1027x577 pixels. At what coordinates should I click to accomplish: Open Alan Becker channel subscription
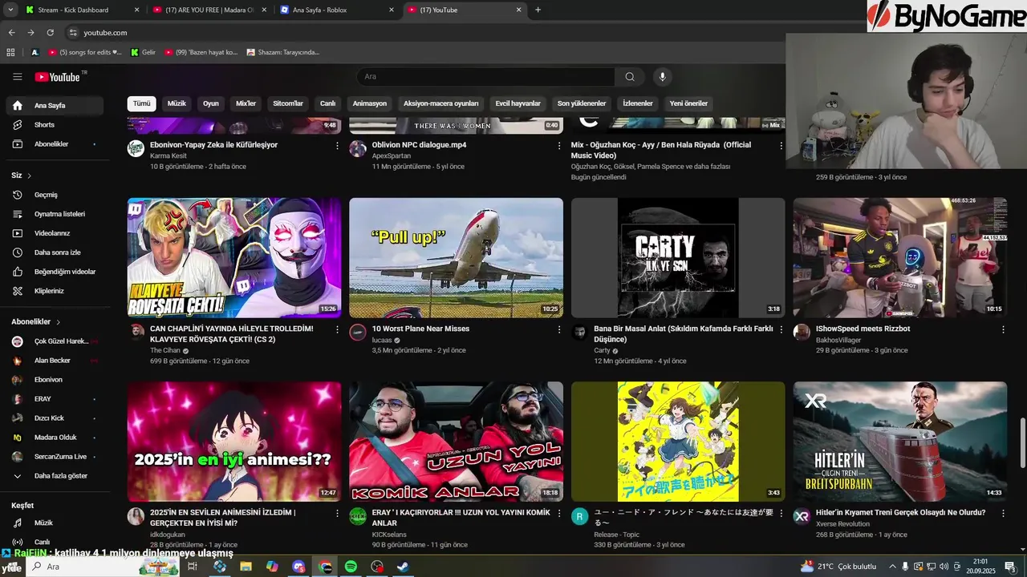(x=55, y=361)
